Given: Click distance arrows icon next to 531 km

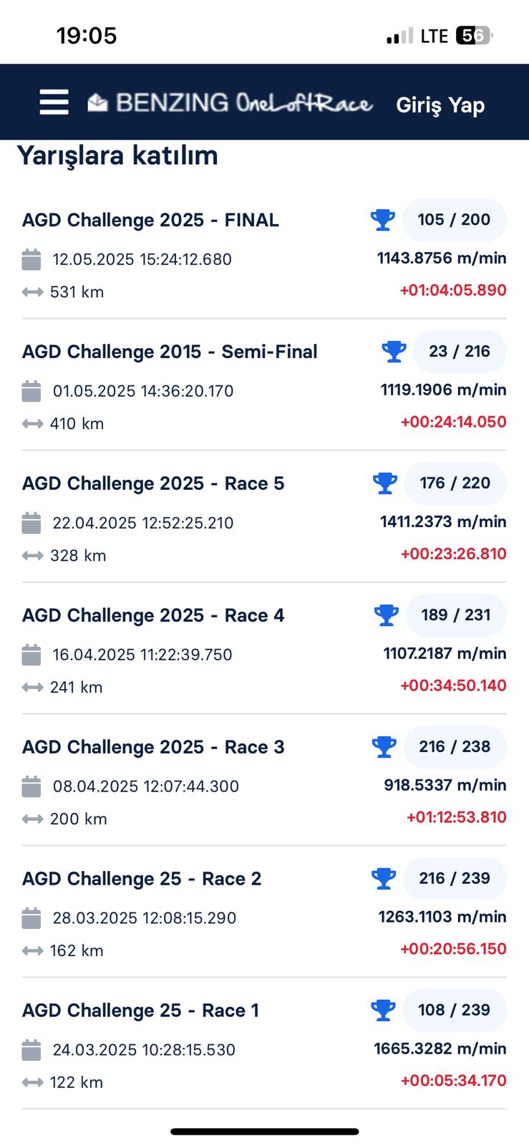Looking at the screenshot, I should click(x=32, y=292).
